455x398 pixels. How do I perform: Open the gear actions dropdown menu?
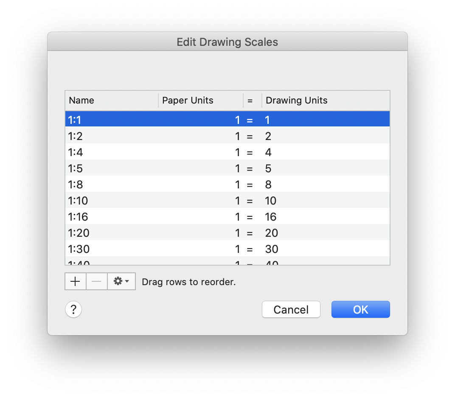click(121, 281)
